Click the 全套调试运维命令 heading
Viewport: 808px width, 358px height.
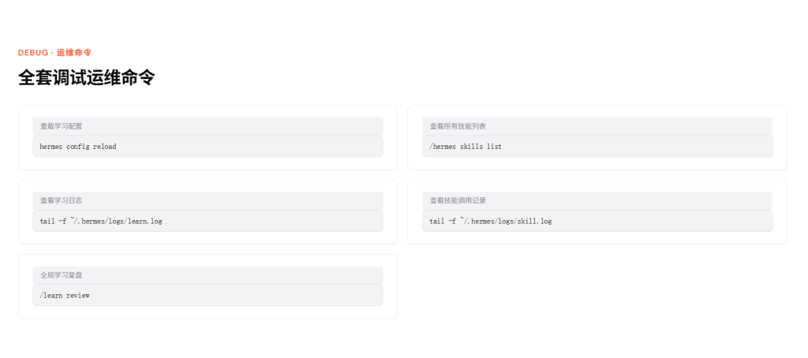(87, 78)
